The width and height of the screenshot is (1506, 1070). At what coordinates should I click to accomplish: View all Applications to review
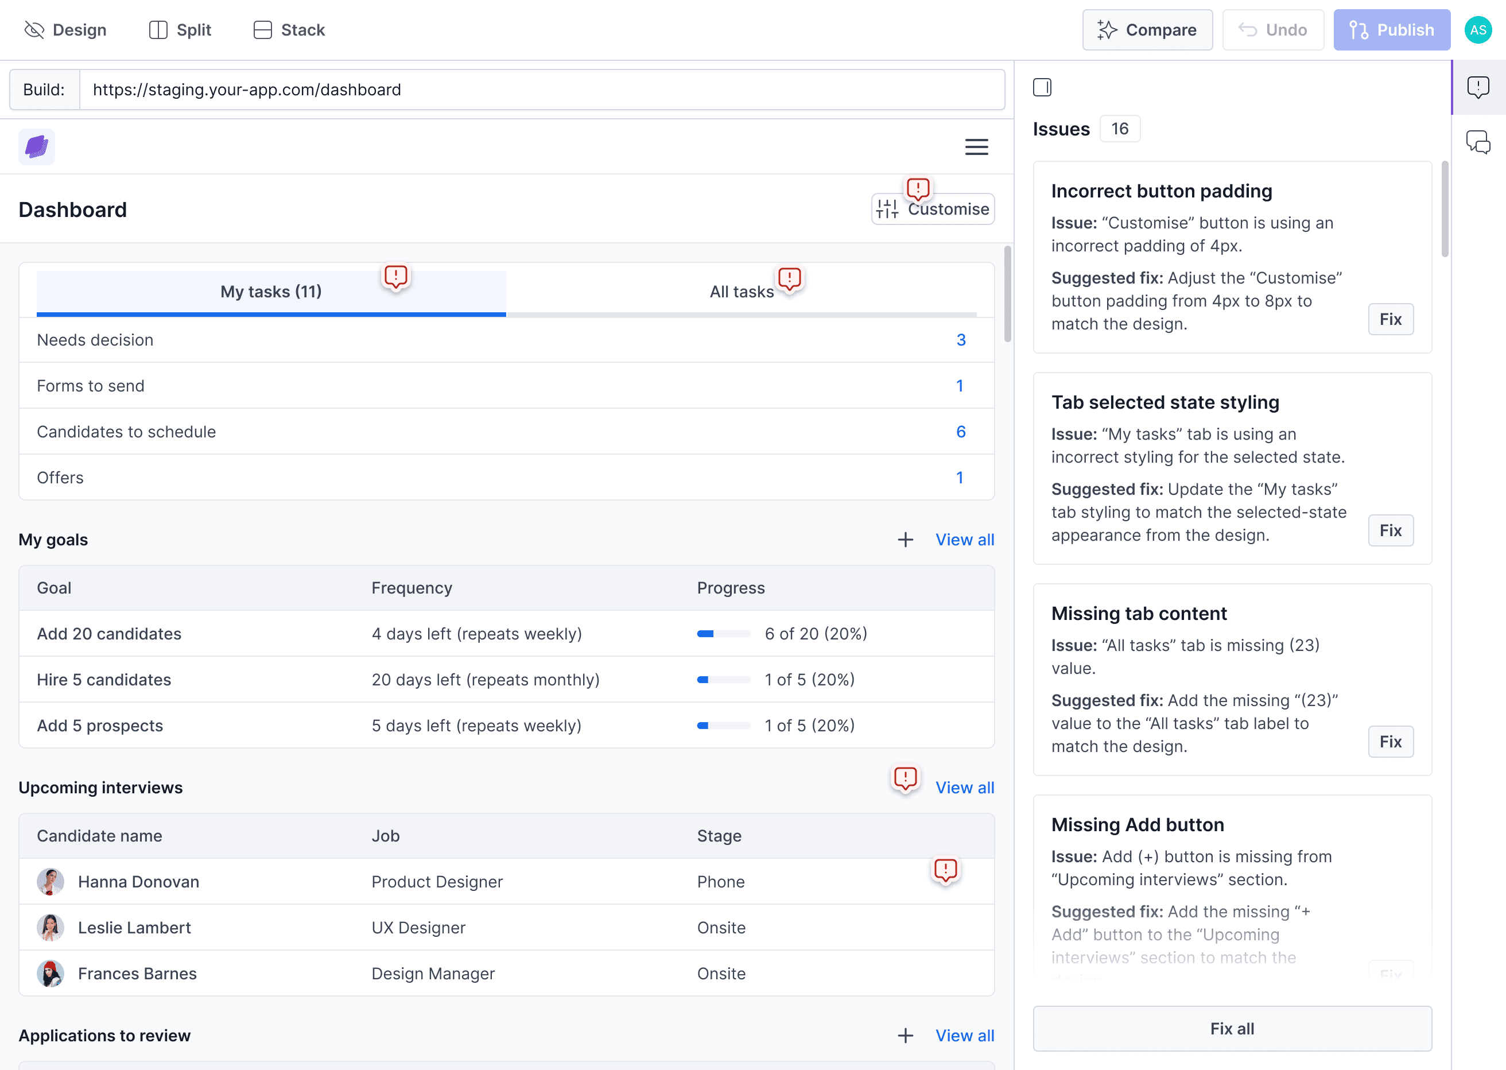(964, 1036)
